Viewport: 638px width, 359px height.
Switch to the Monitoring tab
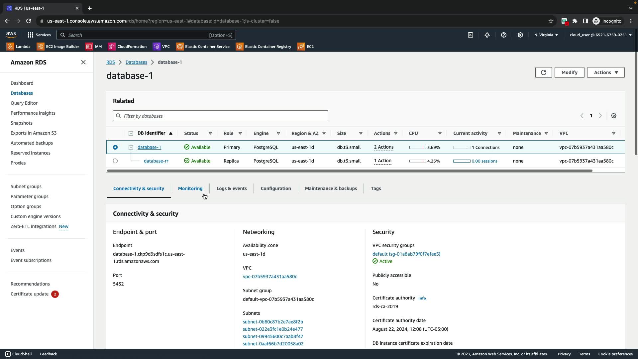tap(190, 188)
